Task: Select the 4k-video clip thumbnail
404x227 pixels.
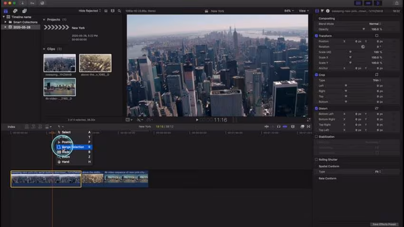Action: 59,87
